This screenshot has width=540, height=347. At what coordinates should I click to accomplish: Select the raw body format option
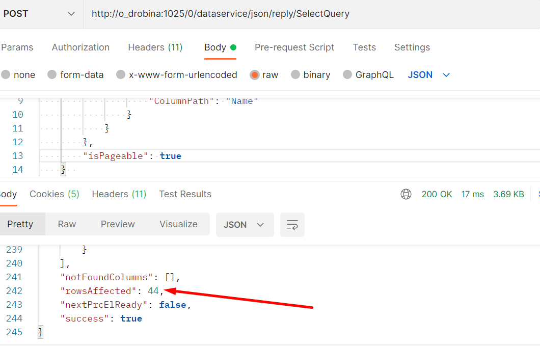click(264, 74)
